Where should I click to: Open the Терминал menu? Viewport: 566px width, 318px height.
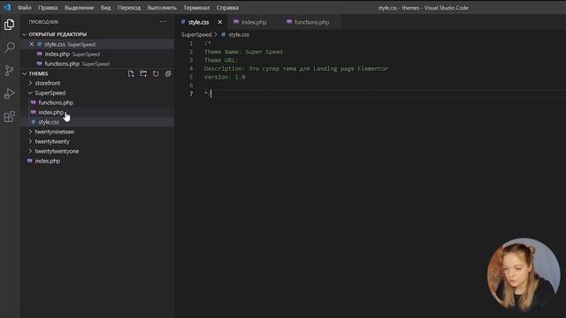click(x=196, y=8)
